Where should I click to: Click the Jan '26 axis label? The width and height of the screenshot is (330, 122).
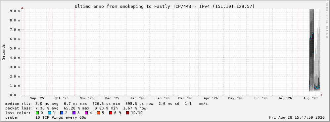[137, 98]
